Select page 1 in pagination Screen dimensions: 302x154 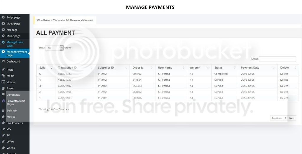click(x=285, y=118)
